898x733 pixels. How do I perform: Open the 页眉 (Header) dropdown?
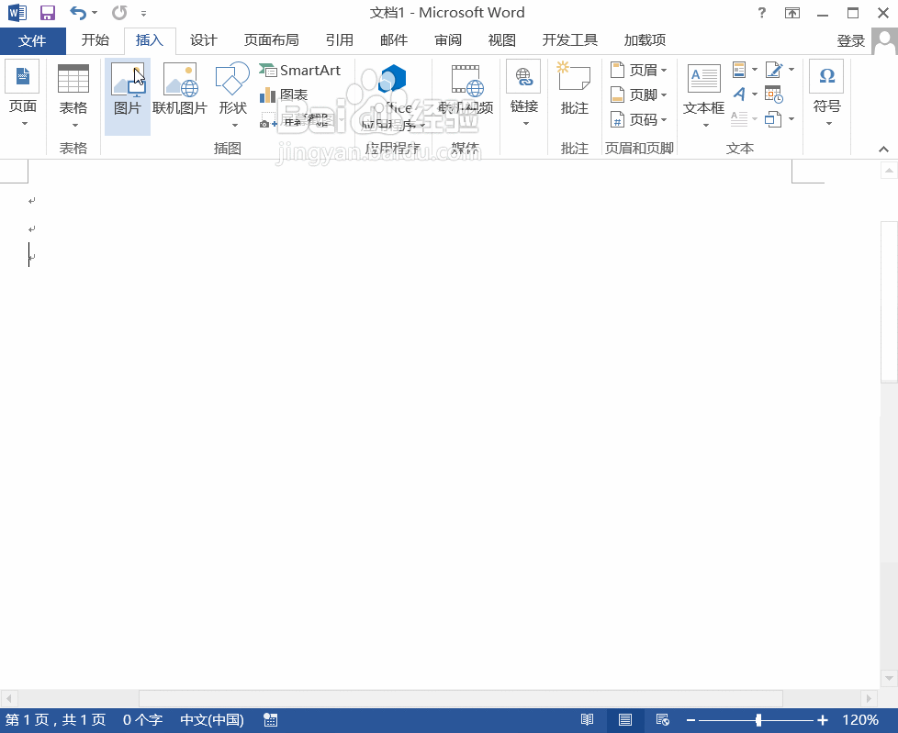[x=639, y=70]
